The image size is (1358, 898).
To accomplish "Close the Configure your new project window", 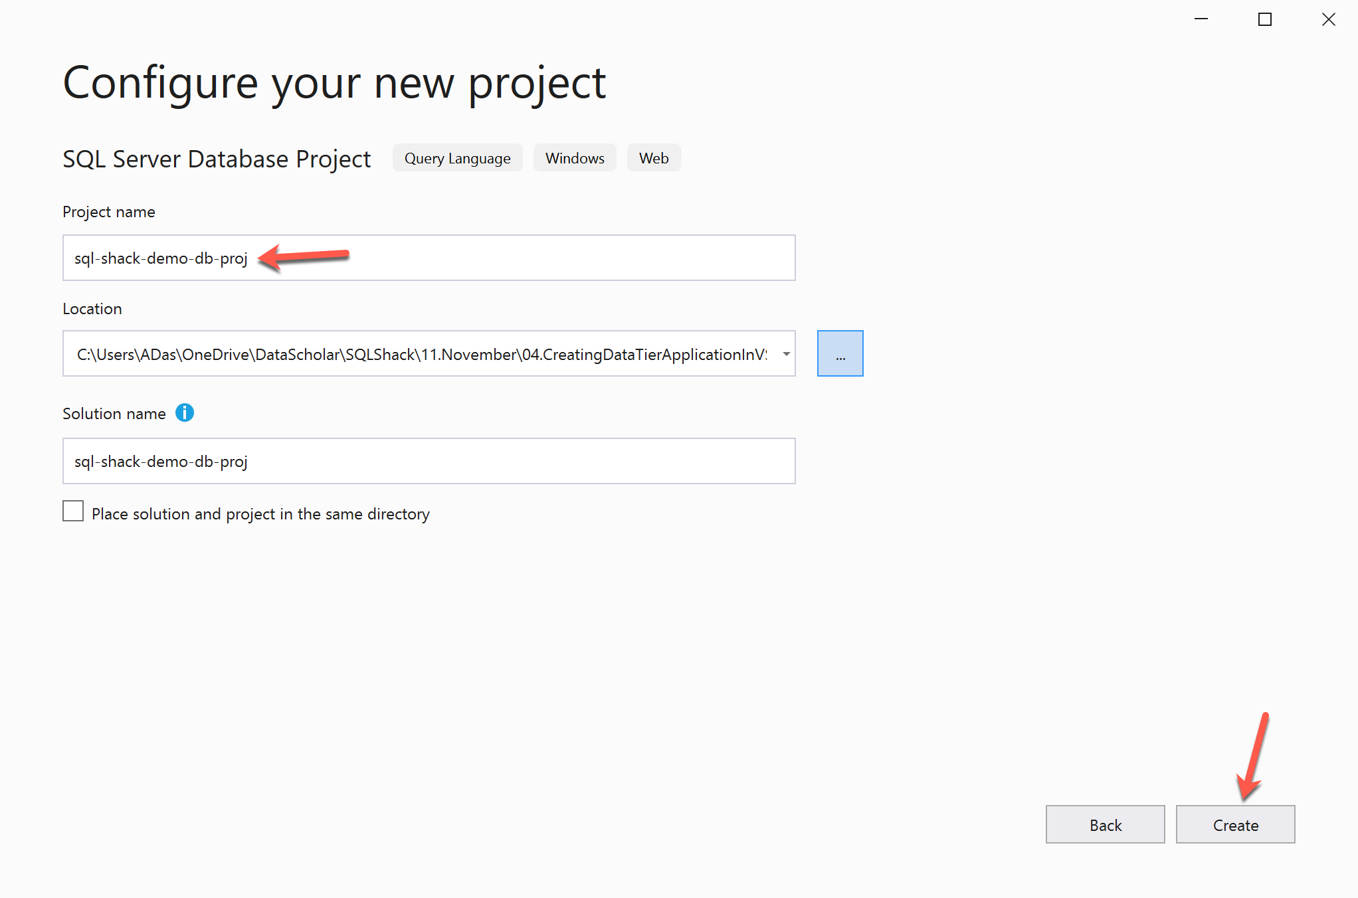I will point(1328,19).
